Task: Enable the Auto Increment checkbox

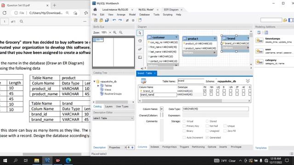Action: click(x=184, y=137)
